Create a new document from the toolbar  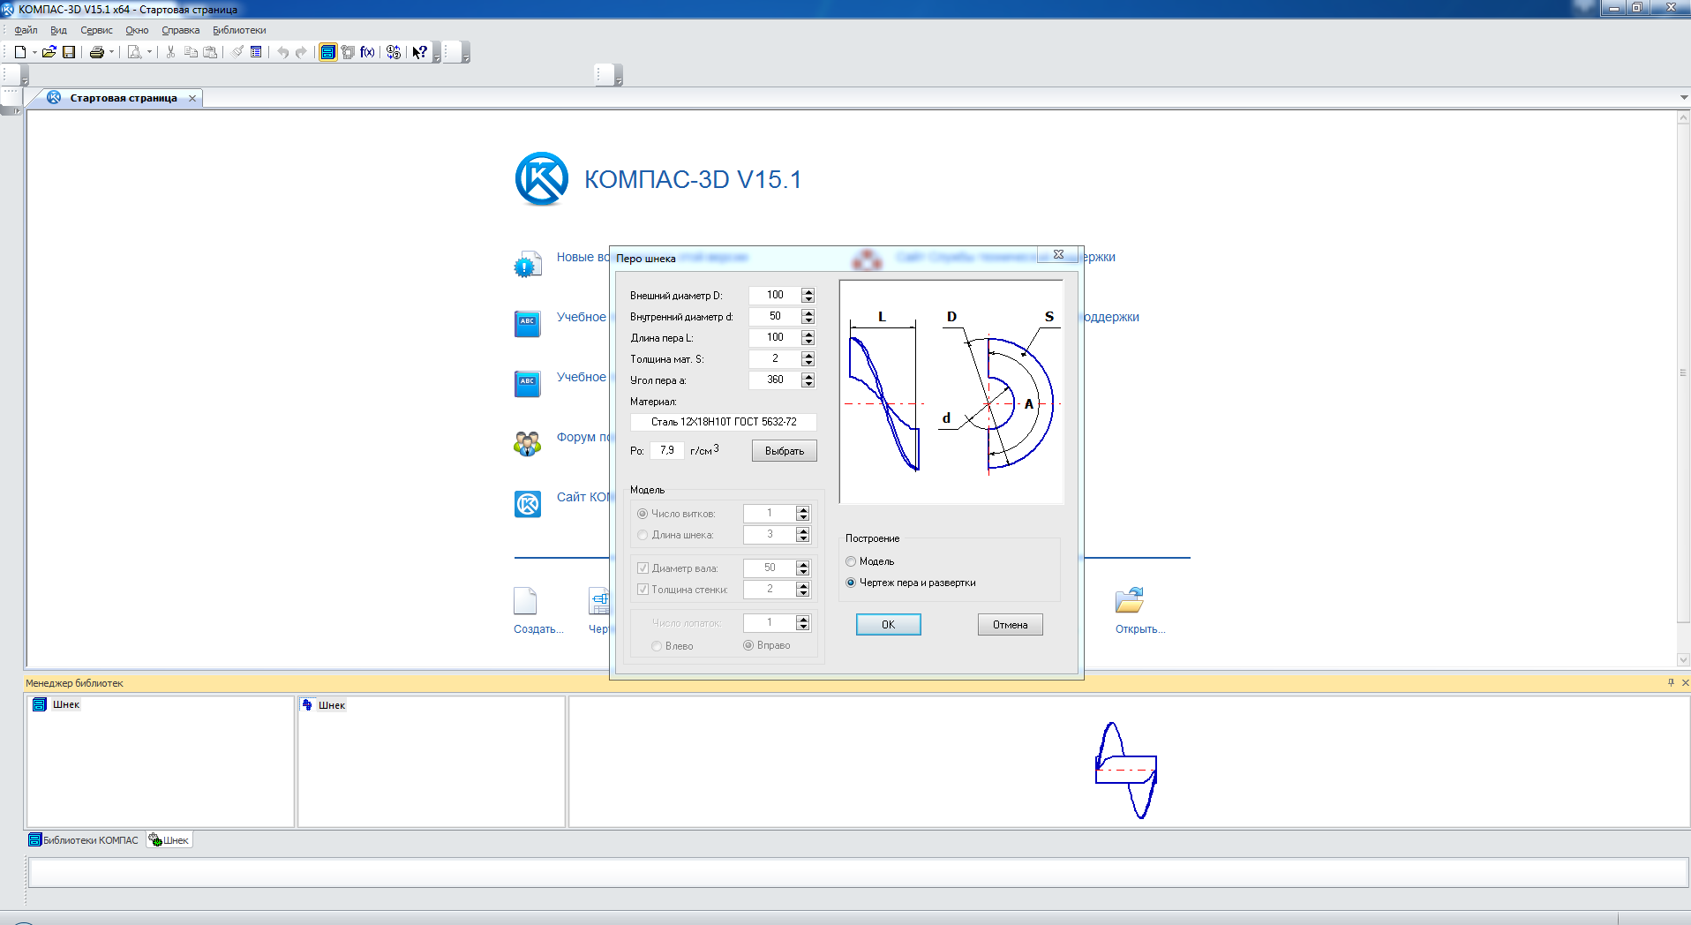19,52
